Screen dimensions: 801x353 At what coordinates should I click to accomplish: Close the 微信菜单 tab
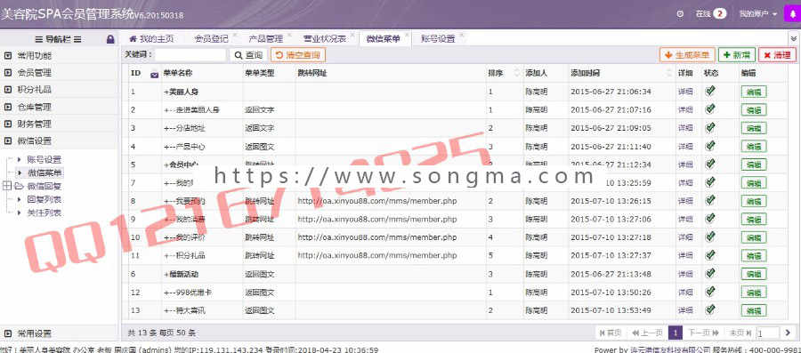[407, 36]
